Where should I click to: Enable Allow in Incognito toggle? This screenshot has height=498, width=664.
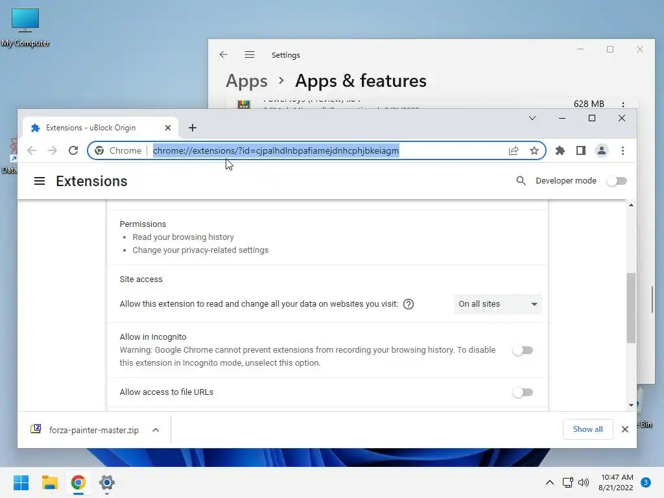click(523, 350)
